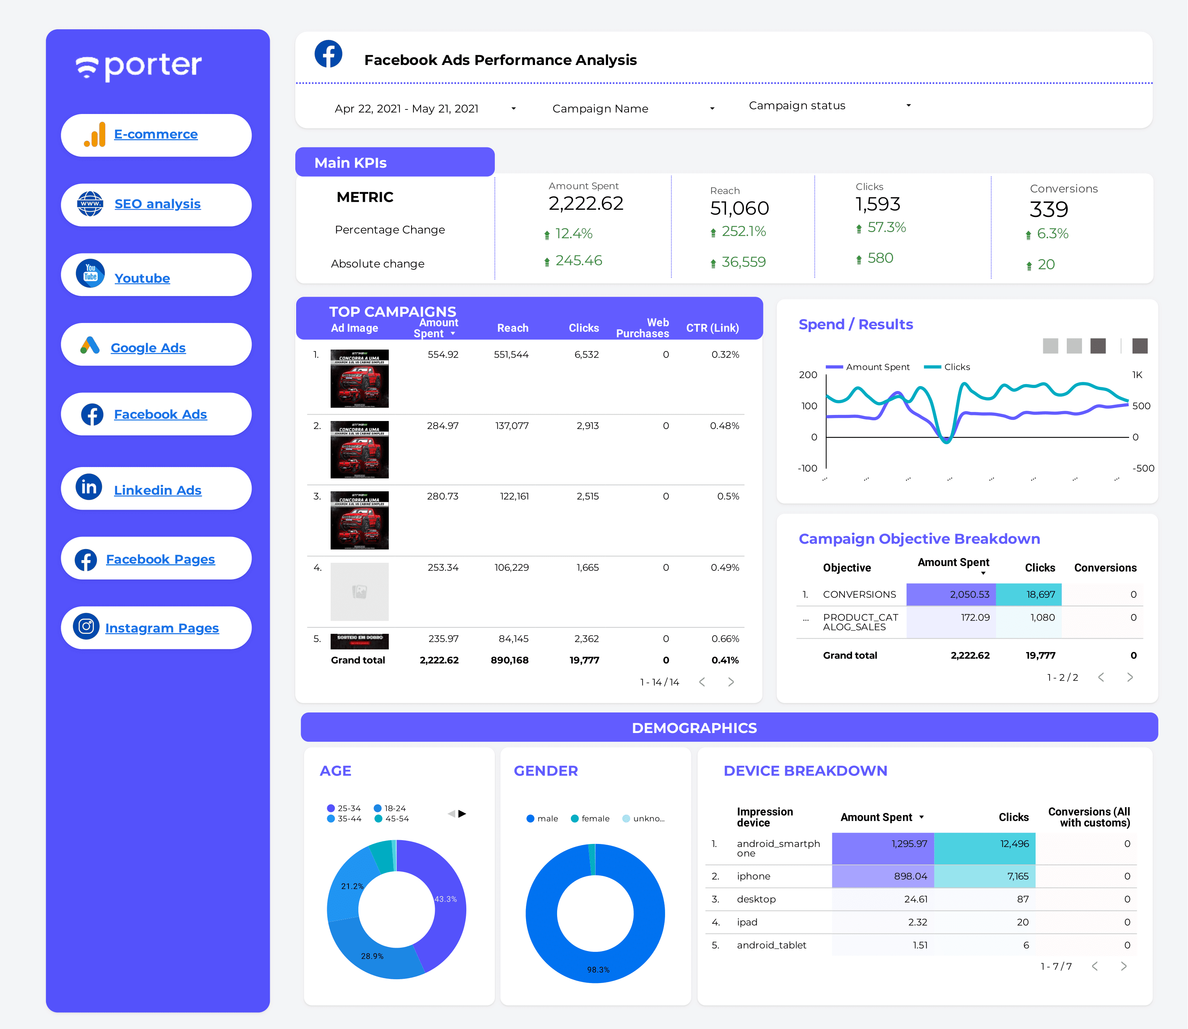The height and width of the screenshot is (1029, 1188).
Task: Click the Instagram Pages logo icon
Action: point(86,626)
